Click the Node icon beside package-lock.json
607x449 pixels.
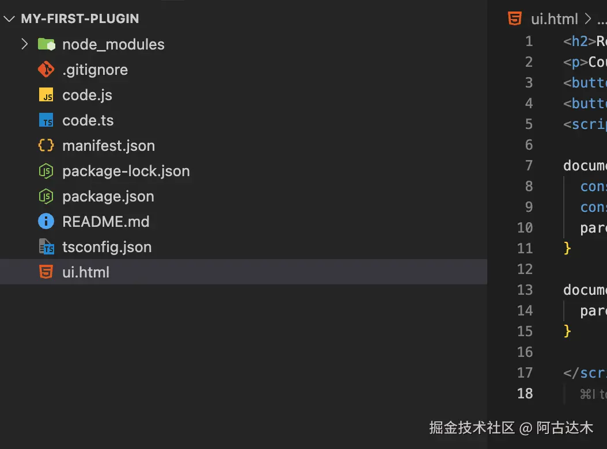click(46, 171)
